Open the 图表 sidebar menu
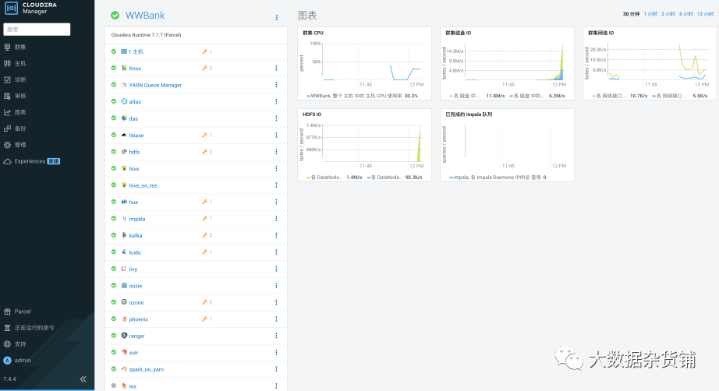The image size is (719, 391). (x=15, y=112)
